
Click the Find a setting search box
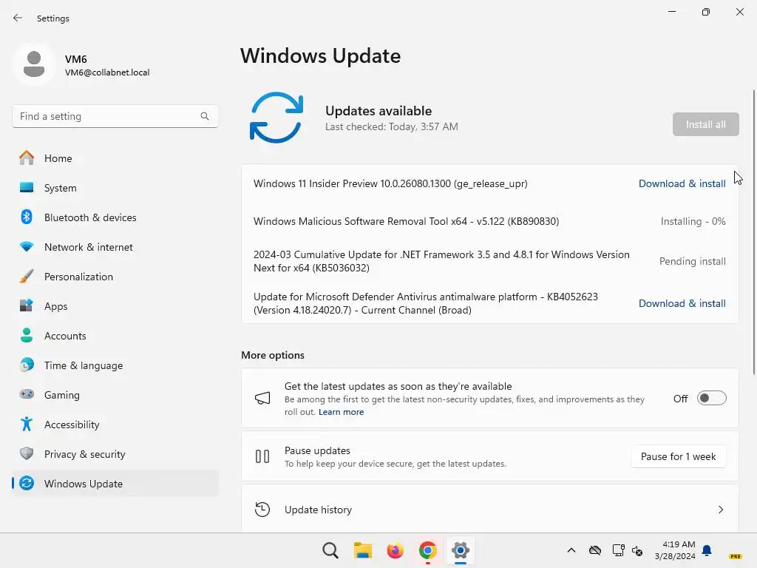115,116
